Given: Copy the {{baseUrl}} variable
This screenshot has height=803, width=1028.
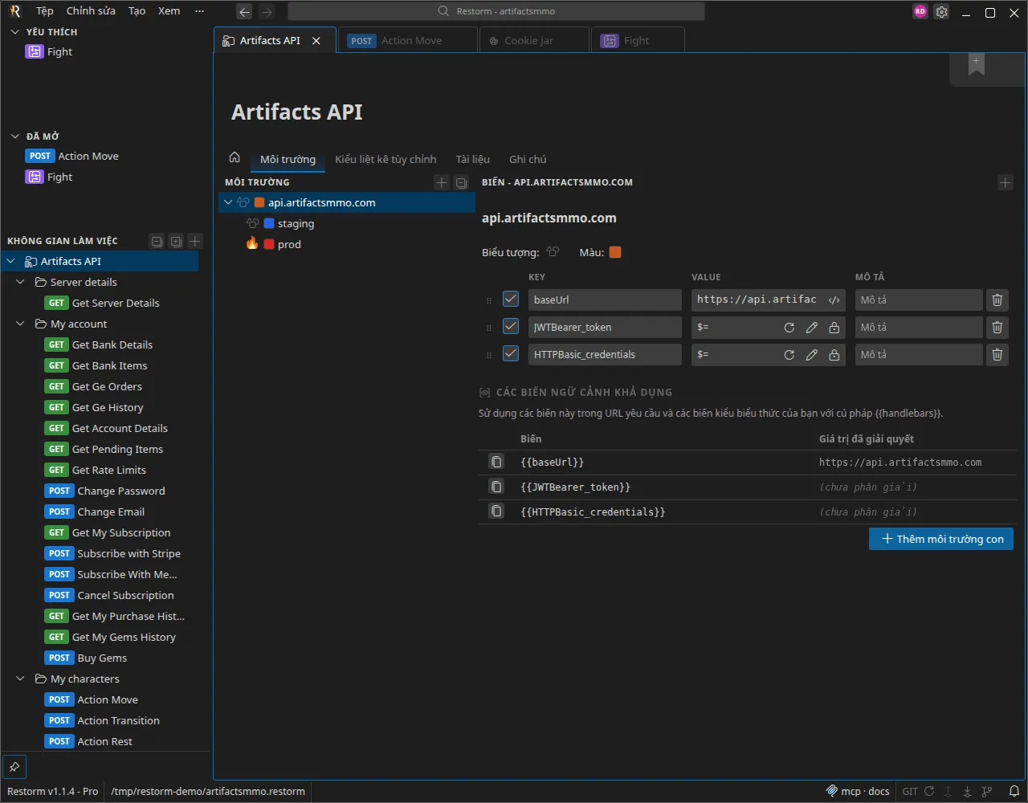Looking at the screenshot, I should coord(496,462).
